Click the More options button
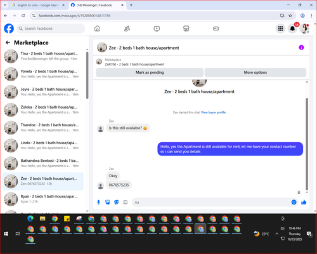Image resolution: width=317 pixels, height=254 pixels. point(256,72)
